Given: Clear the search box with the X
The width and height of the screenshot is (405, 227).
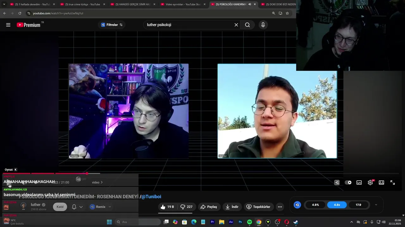Looking at the screenshot, I should tap(236, 25).
